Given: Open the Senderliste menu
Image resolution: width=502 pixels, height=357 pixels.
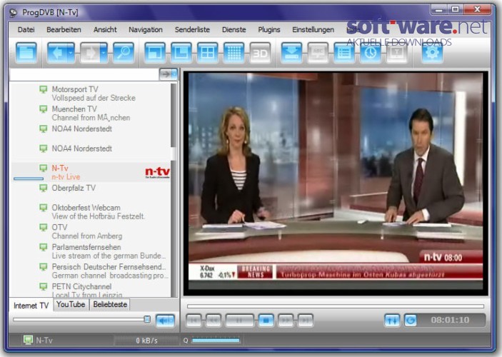Looking at the screenshot, I should (x=192, y=30).
